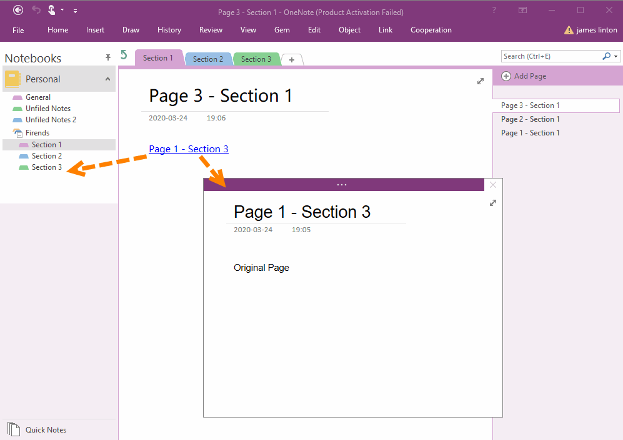Click the yellow Personal notebook icon
The width and height of the screenshot is (623, 440).
pyautogui.click(x=12, y=79)
